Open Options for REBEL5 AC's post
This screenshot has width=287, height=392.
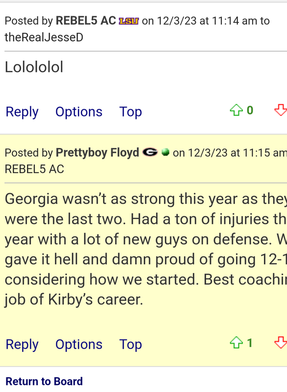click(x=79, y=112)
